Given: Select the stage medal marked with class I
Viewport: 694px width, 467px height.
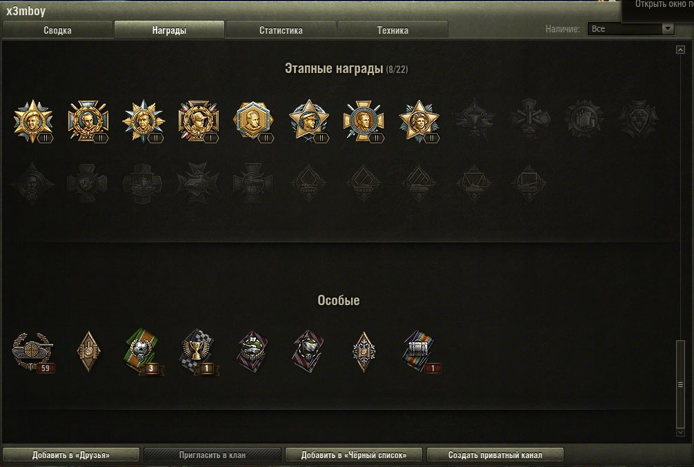Looking at the screenshot, I should (x=198, y=121).
